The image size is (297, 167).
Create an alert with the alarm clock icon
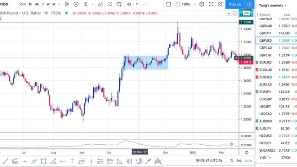119,4
